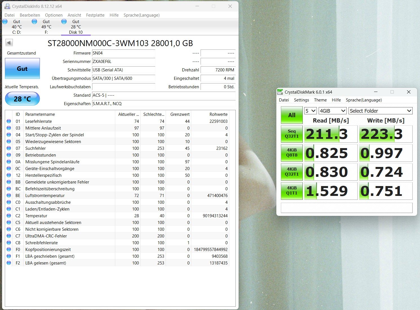
Task: Click the status orb for Lesefehlerrate row
Action: pos(9,121)
